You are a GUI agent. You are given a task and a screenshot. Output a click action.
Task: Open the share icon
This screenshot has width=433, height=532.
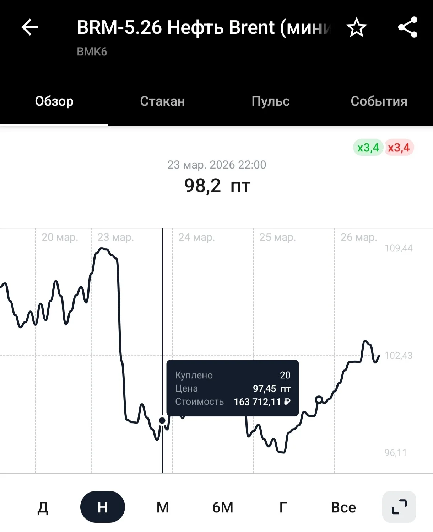408,27
